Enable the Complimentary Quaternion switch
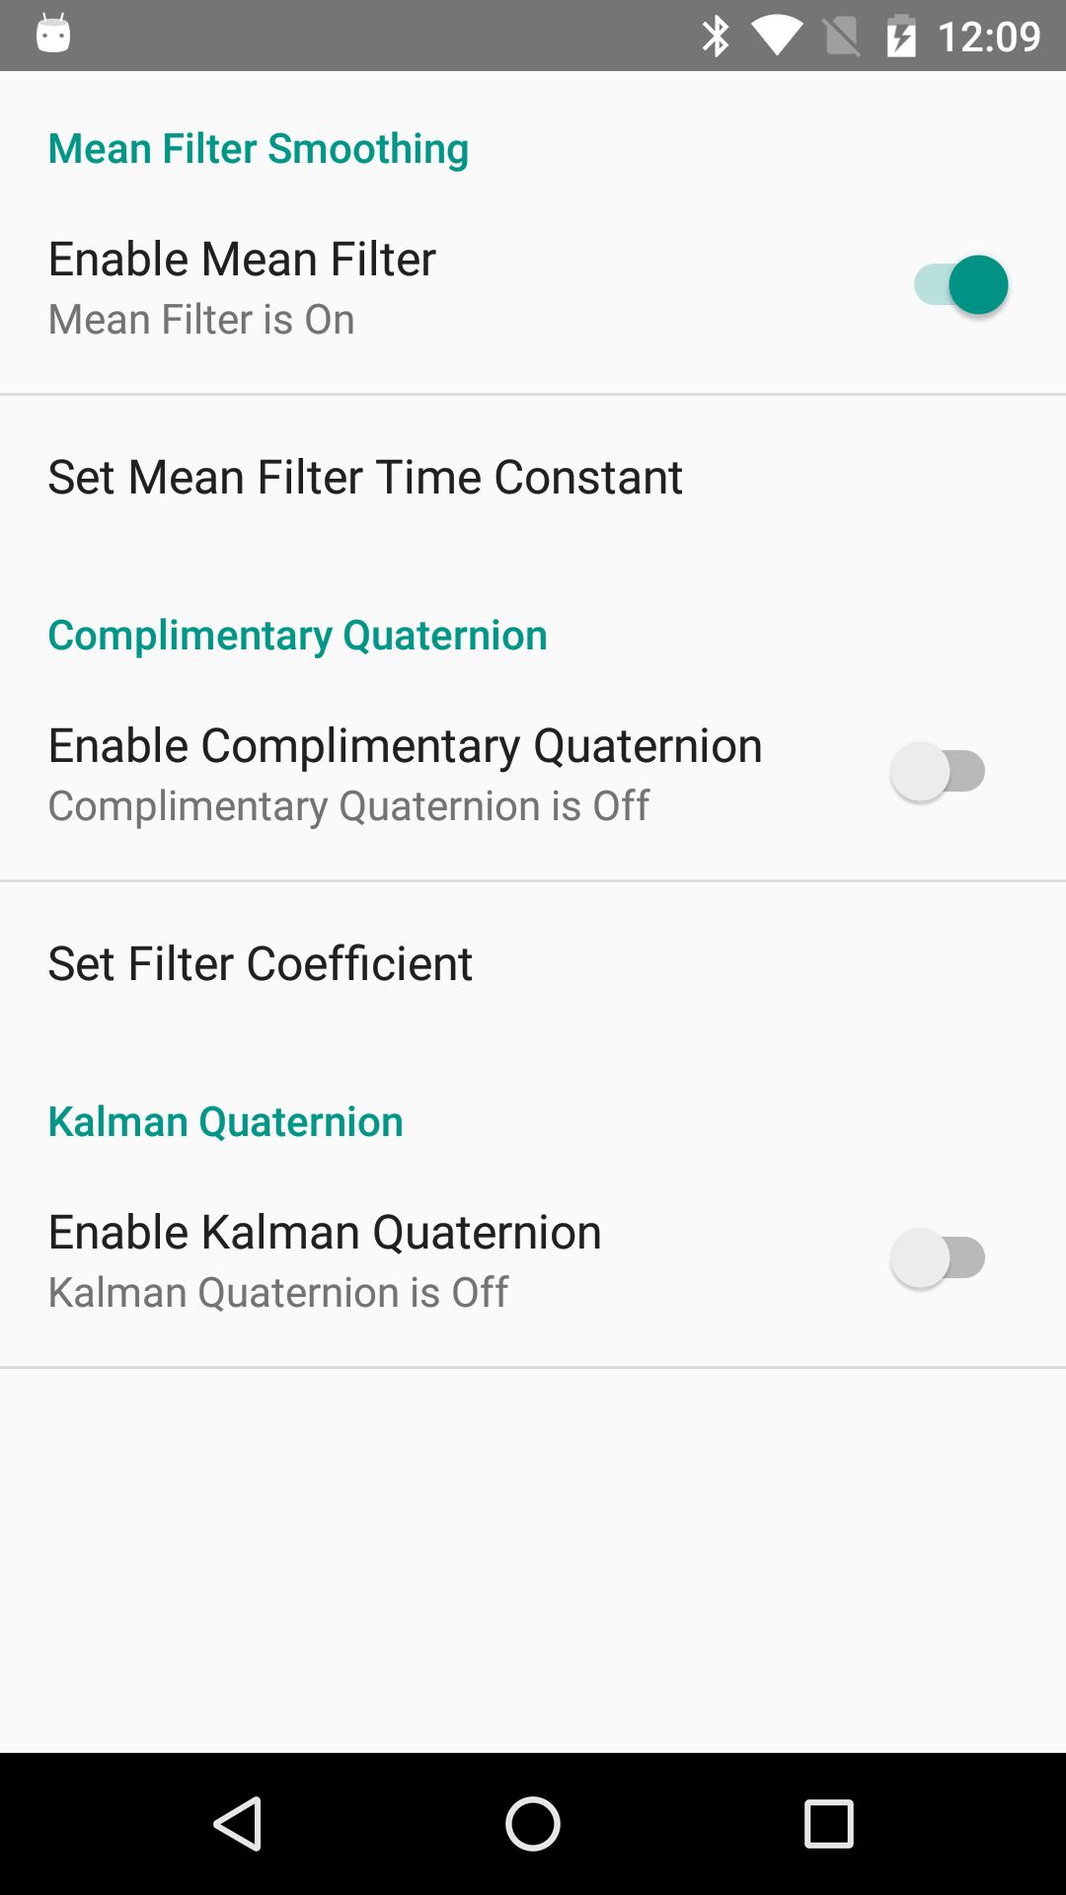 (938, 772)
